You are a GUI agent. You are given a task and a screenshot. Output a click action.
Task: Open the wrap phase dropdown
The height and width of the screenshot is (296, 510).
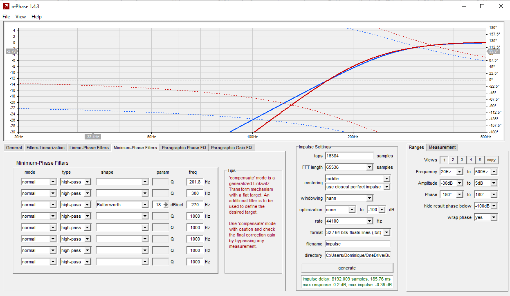[x=485, y=217]
